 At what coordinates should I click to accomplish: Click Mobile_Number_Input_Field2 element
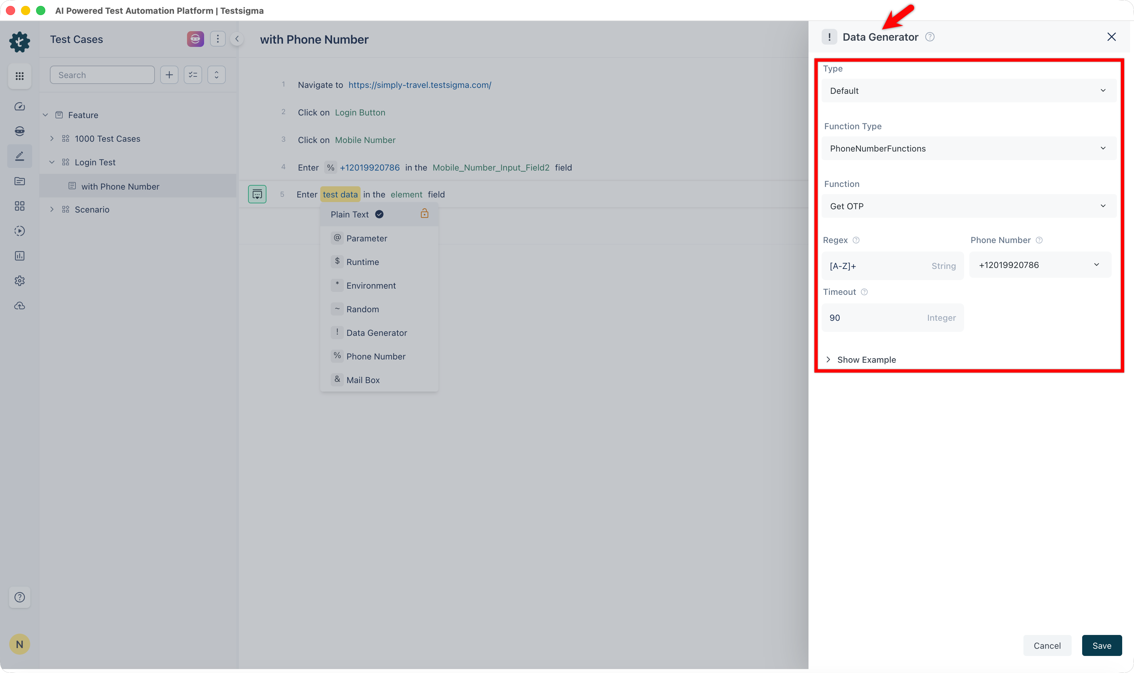491,168
